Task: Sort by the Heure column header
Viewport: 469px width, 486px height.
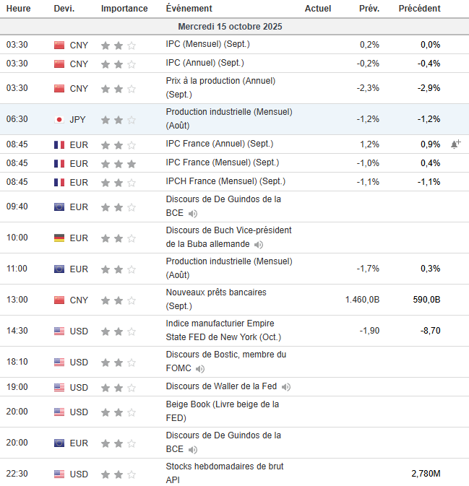Action: click(18, 9)
